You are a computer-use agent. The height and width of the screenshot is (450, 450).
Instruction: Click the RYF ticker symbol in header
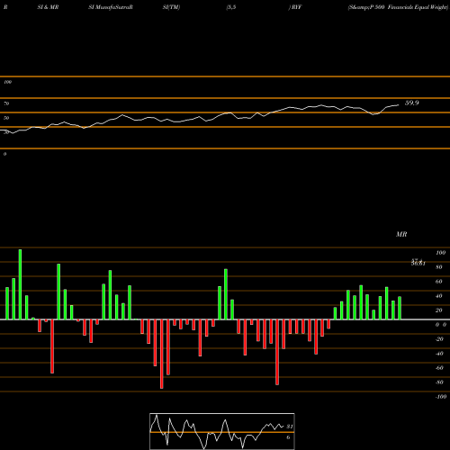(x=296, y=7)
